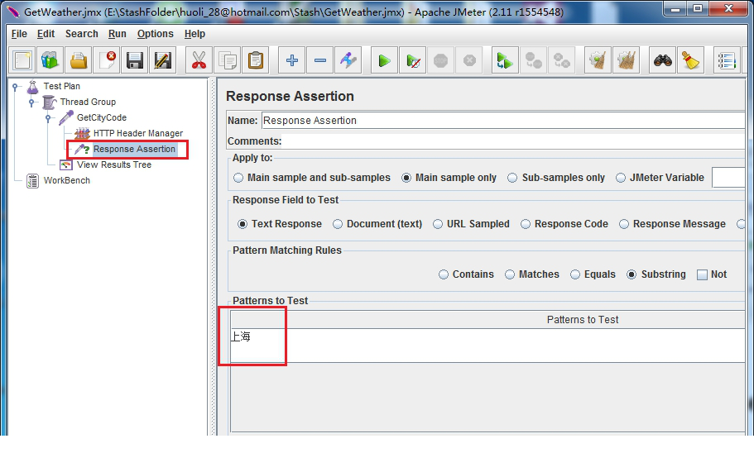The width and height of the screenshot is (754, 453).
Task: Click the Open file folder icon
Action: click(x=79, y=60)
